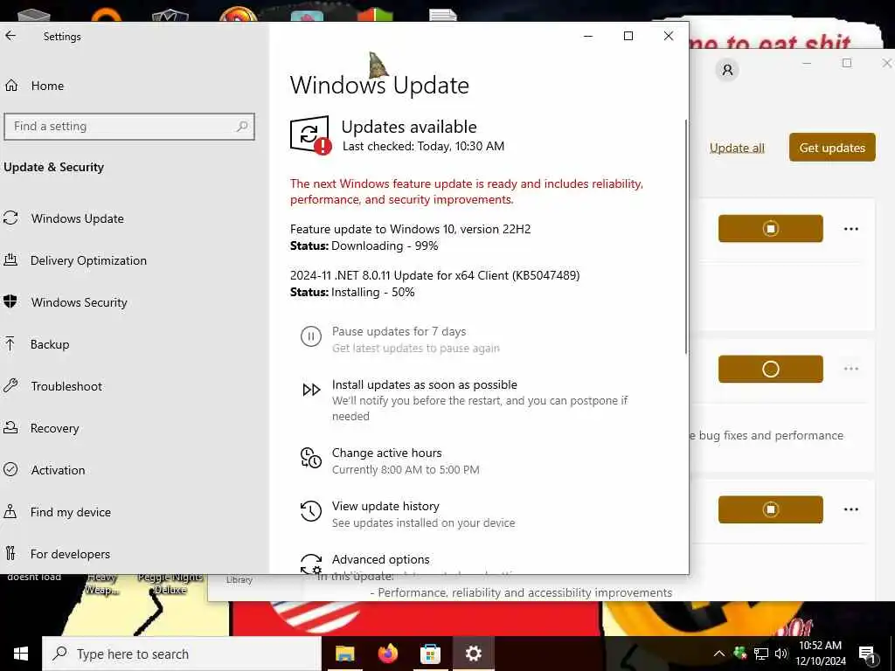895x671 pixels.
Task: Open volume control in system tray
Action: (781, 654)
